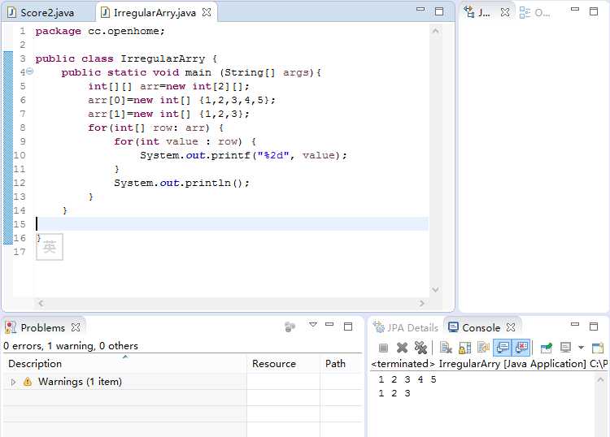Click line number 10 in editor gutter
Viewport: 610px width, 437px height.
click(20, 155)
